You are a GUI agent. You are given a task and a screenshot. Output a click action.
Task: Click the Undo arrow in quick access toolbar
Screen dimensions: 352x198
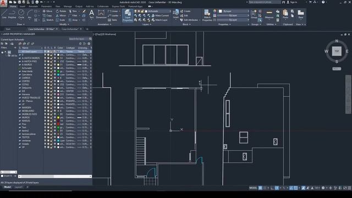(42, 2)
